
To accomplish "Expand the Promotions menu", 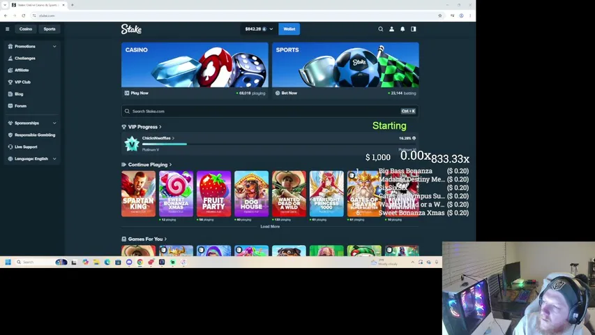I will [32, 46].
